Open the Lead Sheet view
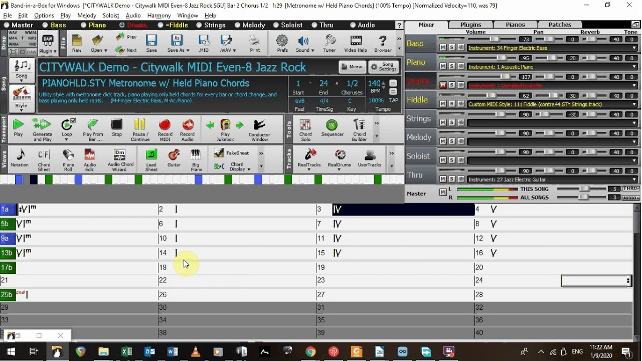 click(151, 160)
